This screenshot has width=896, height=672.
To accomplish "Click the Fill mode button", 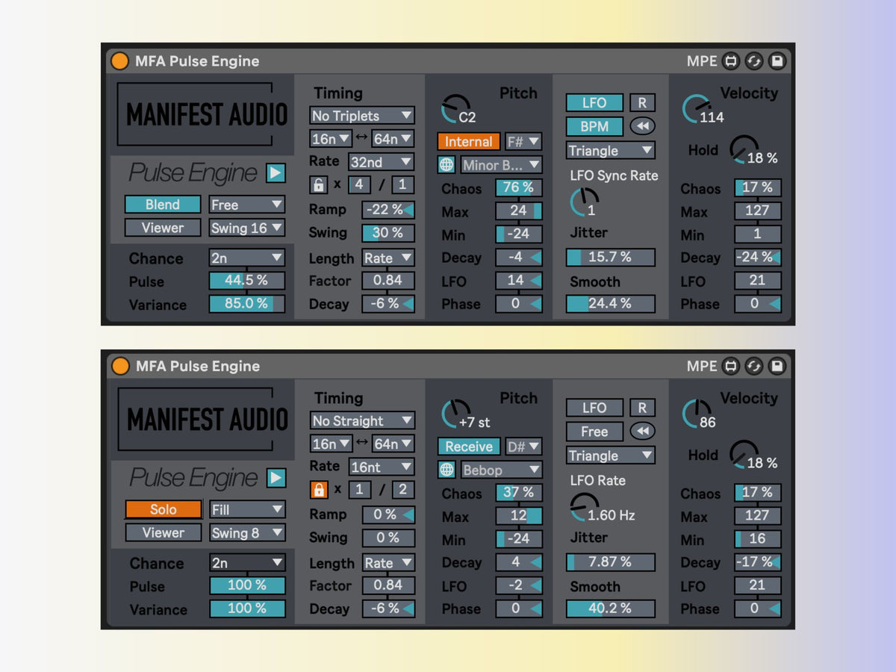I will 247,509.
